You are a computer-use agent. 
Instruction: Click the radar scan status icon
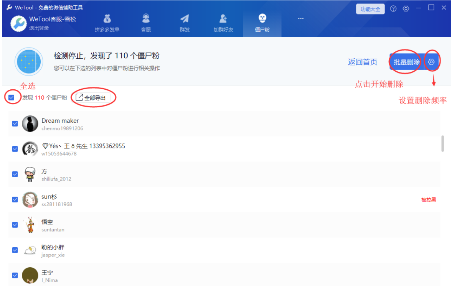29,62
